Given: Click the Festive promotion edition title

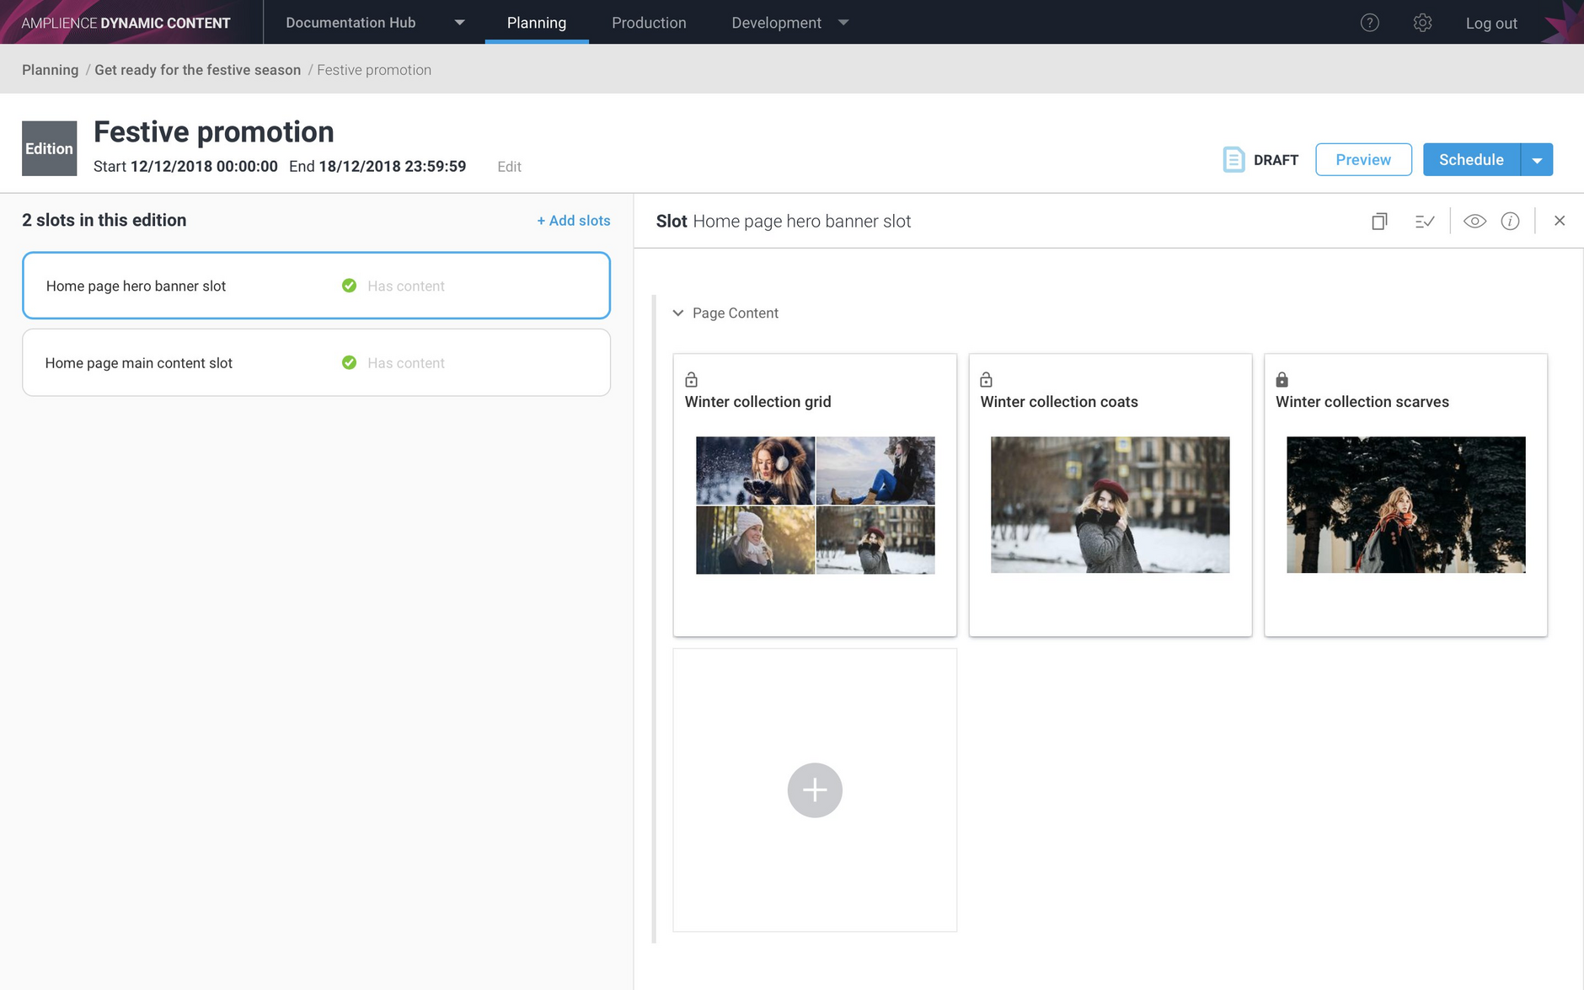Looking at the screenshot, I should pos(213,132).
